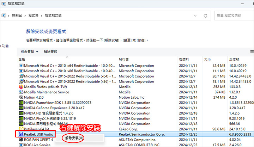Click the Visual C++ 2010 x86 icon
This screenshot has height=147, width=254.
(21, 71)
